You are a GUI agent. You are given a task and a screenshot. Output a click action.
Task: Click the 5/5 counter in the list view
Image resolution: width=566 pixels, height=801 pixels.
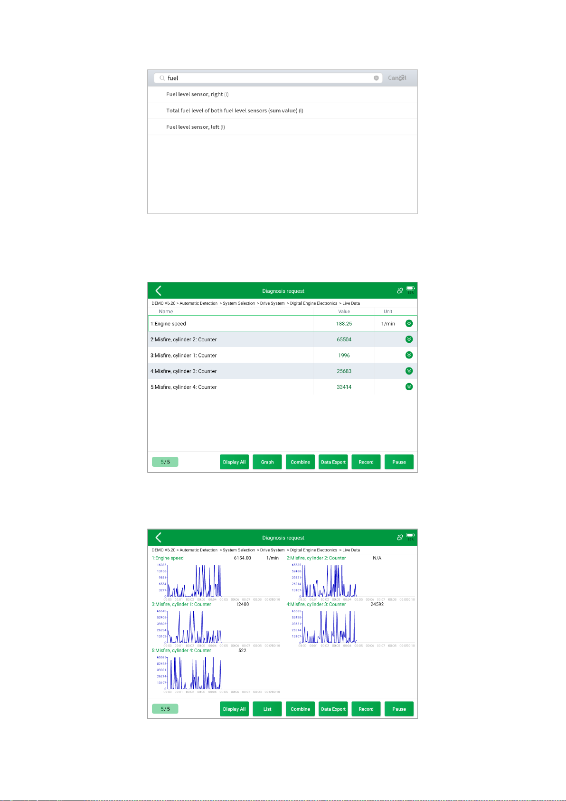165,462
